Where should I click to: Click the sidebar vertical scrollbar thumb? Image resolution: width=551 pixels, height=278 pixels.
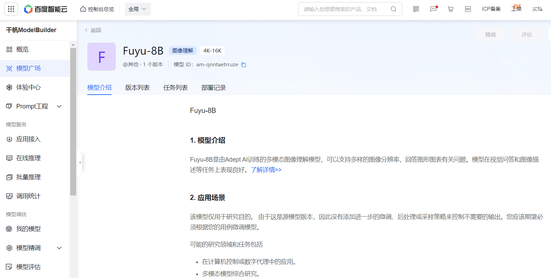[x=73, y=122]
